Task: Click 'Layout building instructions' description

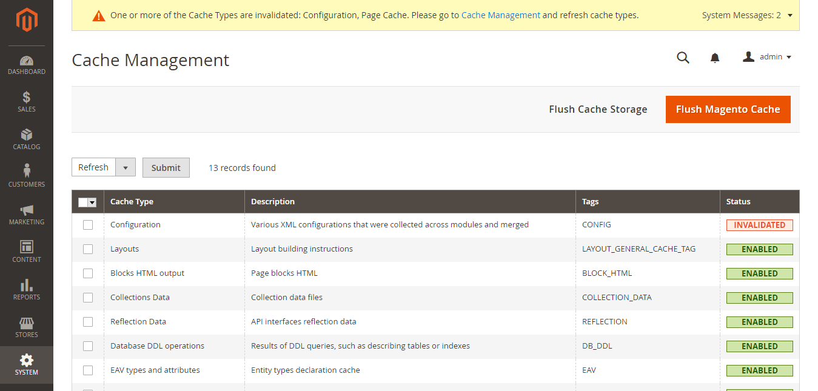Action: tap(302, 249)
